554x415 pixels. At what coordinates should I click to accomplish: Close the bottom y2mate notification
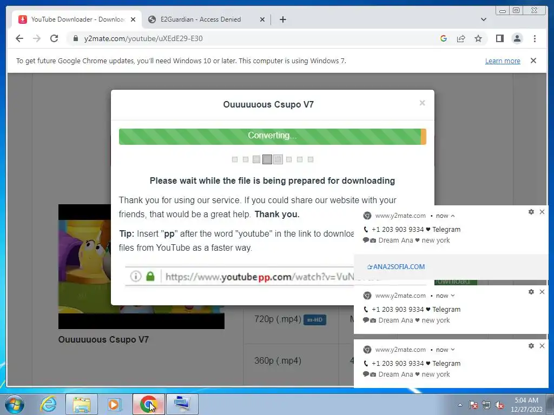coord(542,346)
